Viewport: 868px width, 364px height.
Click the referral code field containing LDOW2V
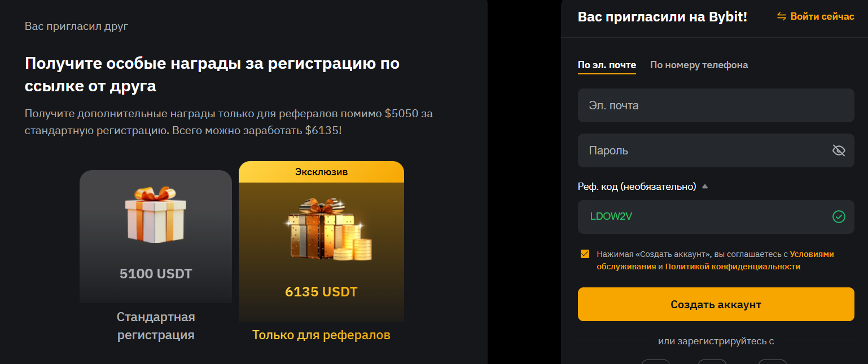click(700, 217)
